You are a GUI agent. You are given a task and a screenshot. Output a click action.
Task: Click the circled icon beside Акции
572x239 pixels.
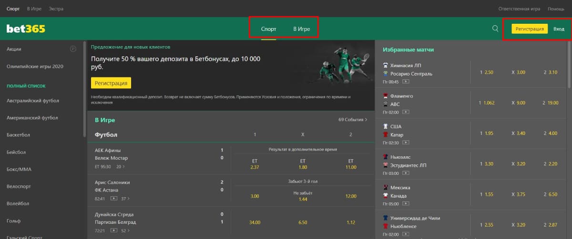pyautogui.click(x=73, y=48)
